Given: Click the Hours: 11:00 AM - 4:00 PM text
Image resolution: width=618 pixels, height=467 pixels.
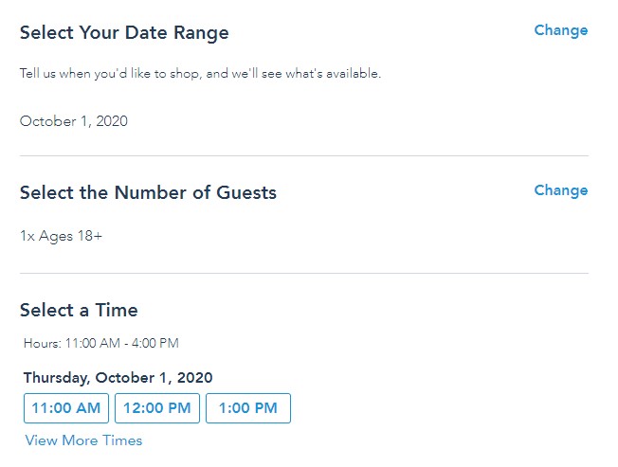Looking at the screenshot, I should point(101,344).
